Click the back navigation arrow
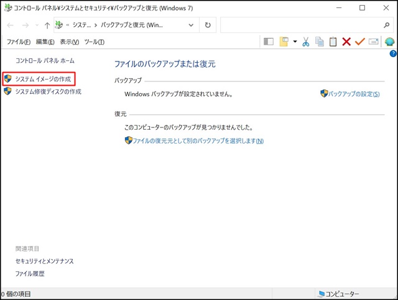This screenshot has height=300, width=398. (x=10, y=25)
